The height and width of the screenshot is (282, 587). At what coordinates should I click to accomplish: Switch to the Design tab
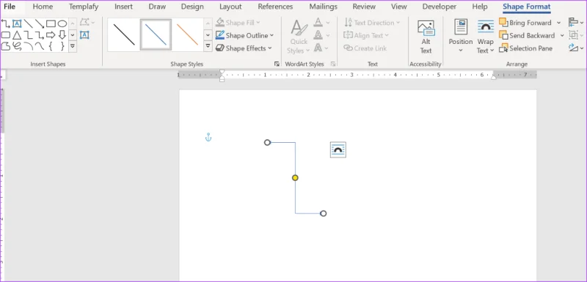pyautogui.click(x=192, y=7)
